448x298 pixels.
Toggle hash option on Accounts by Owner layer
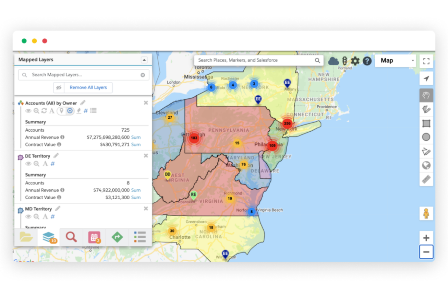(86, 111)
